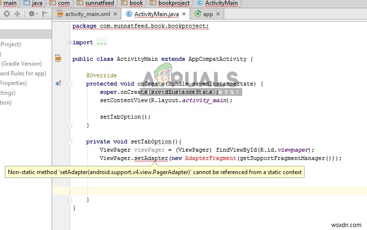Click the override method gutter icon

pyautogui.click(x=58, y=83)
